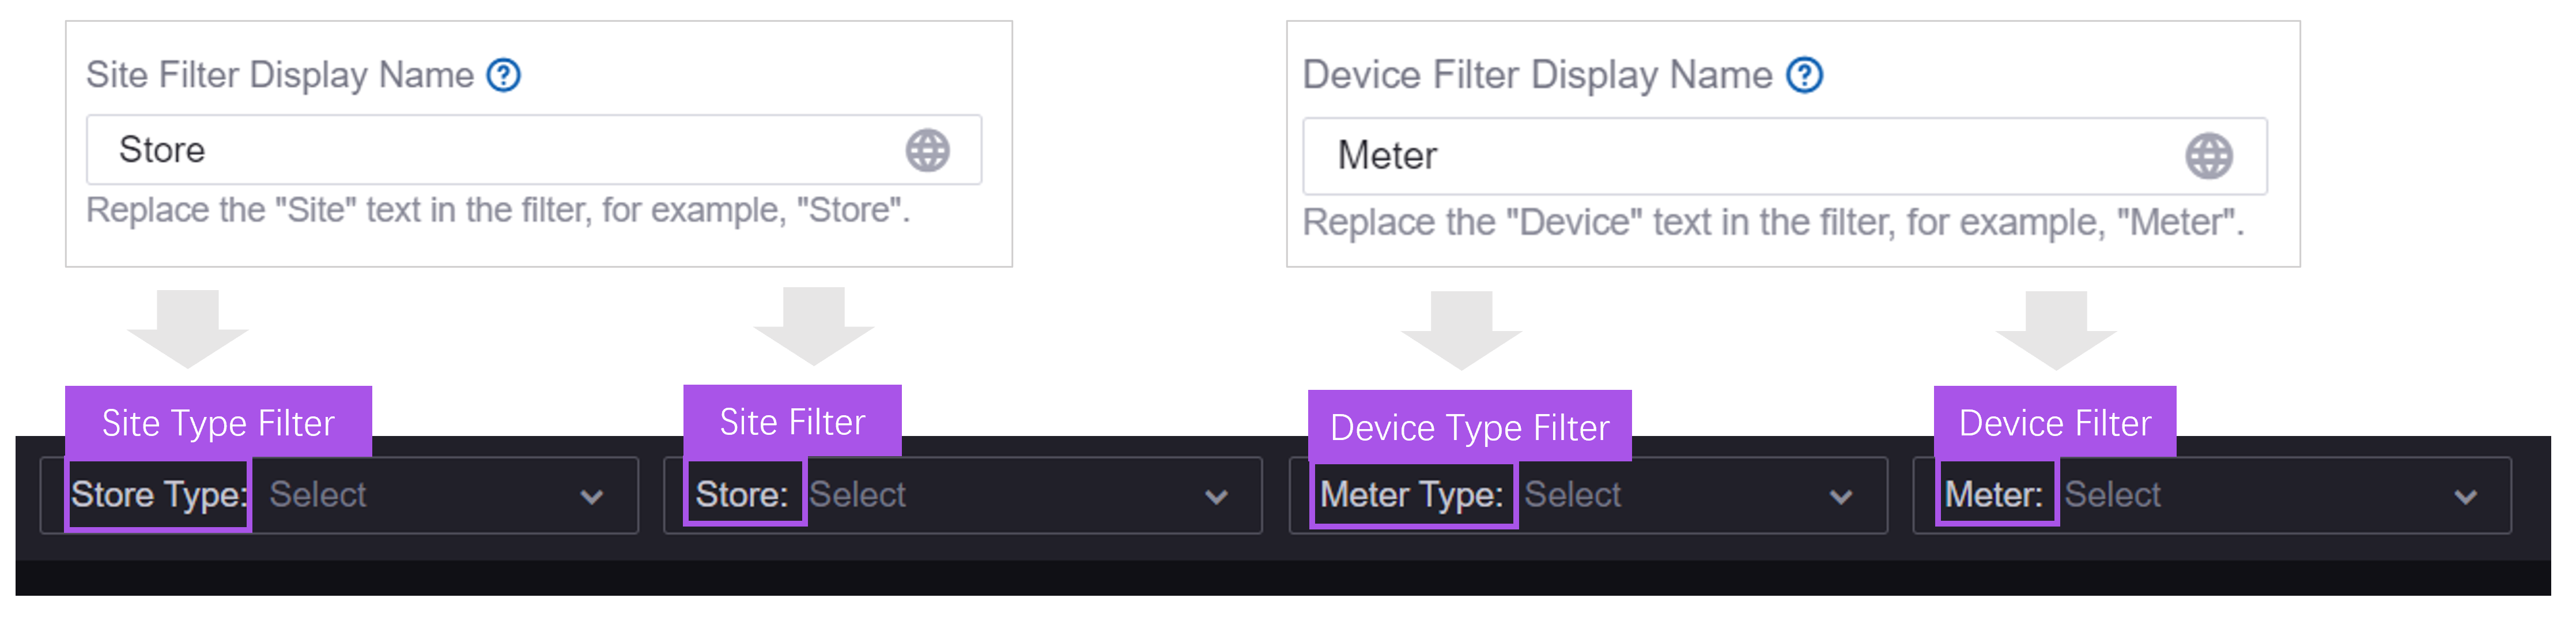Expand the Store dropdown chevron
2576x624 pixels.
[1216, 496]
